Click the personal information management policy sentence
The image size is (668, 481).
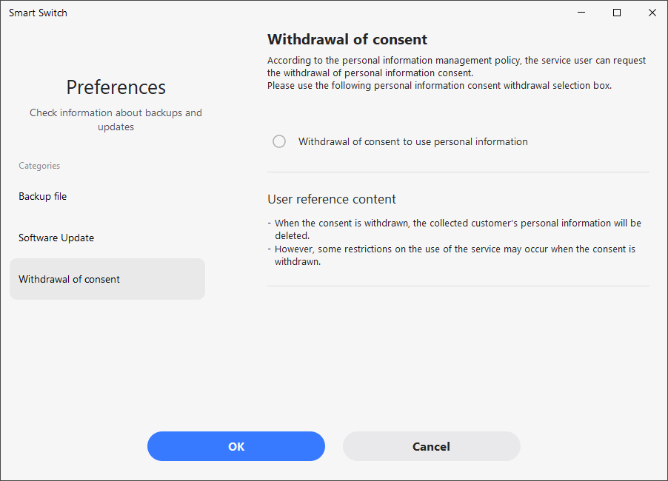(x=456, y=67)
